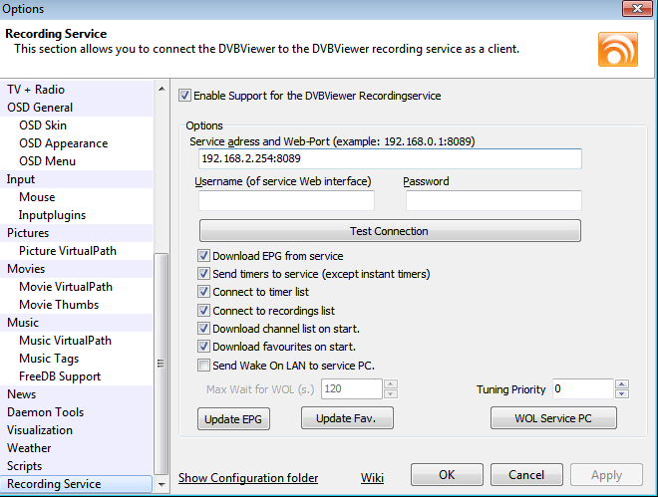Image resolution: width=658 pixels, height=497 pixels.
Task: Toggle Connect to timer list
Action: coord(203,292)
